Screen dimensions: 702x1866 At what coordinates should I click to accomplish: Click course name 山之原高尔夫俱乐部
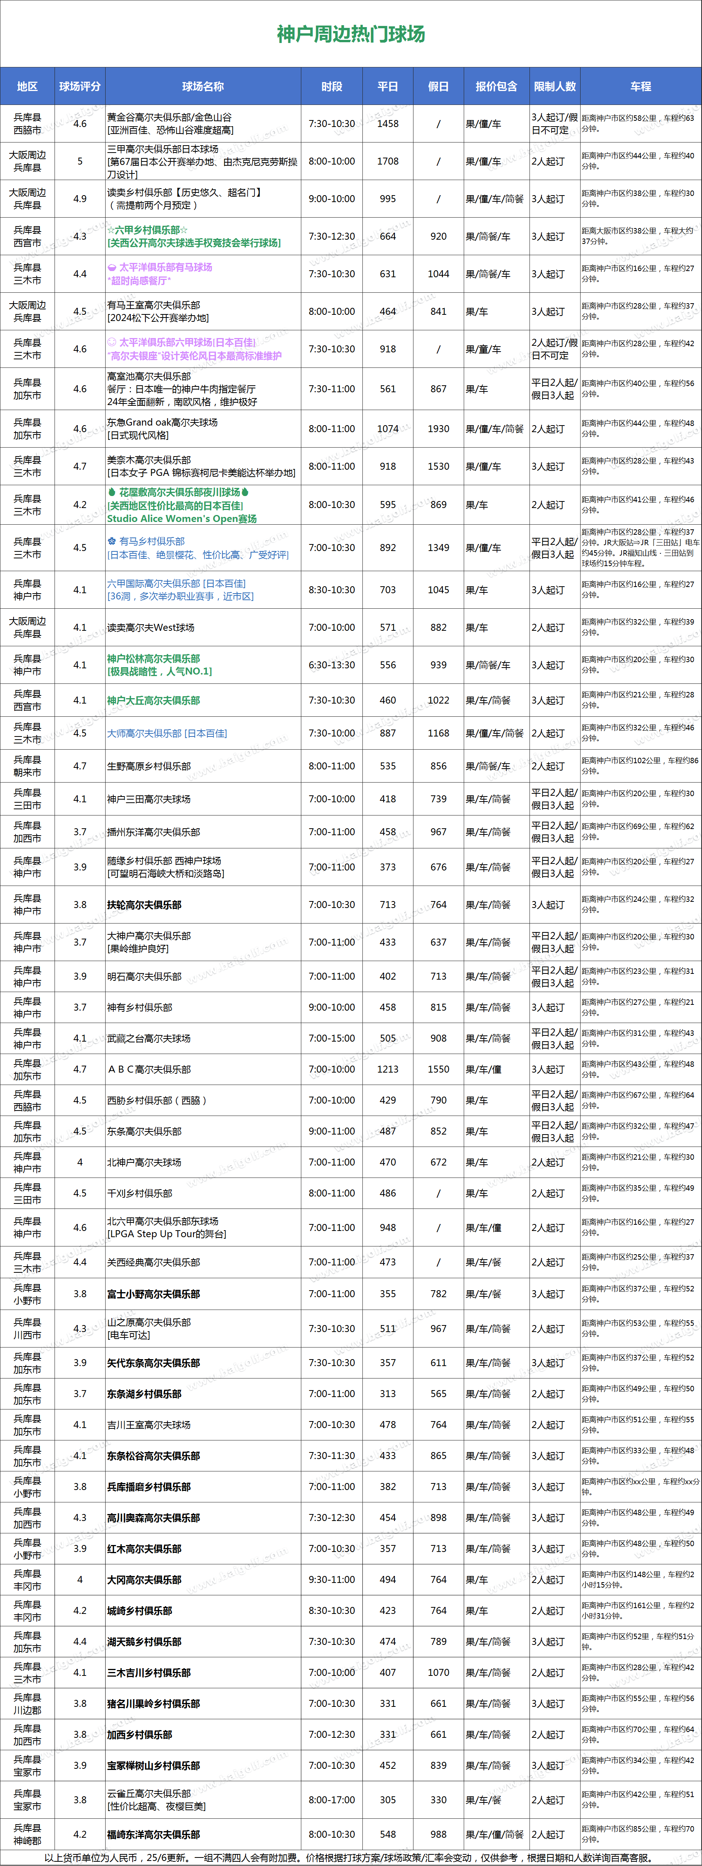149,1323
